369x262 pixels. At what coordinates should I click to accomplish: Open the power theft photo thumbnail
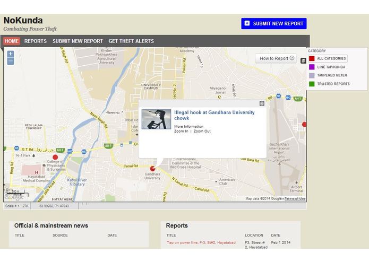tap(156, 119)
